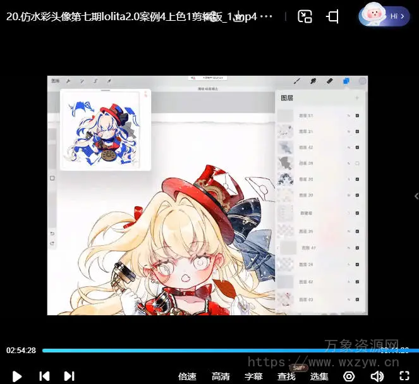The height and width of the screenshot is (384, 419).
Task: Select the Procreate smudge tool
Action: coord(313,81)
